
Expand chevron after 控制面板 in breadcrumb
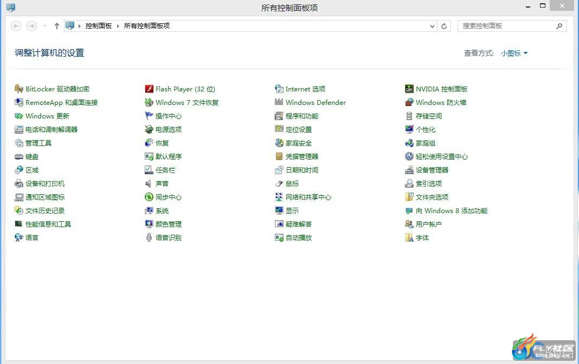[118, 26]
